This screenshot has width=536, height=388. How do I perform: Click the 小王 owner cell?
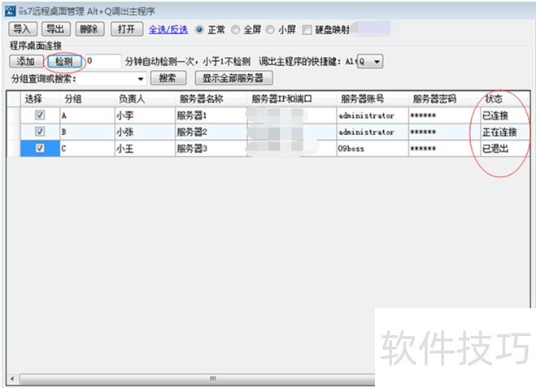[x=145, y=148]
